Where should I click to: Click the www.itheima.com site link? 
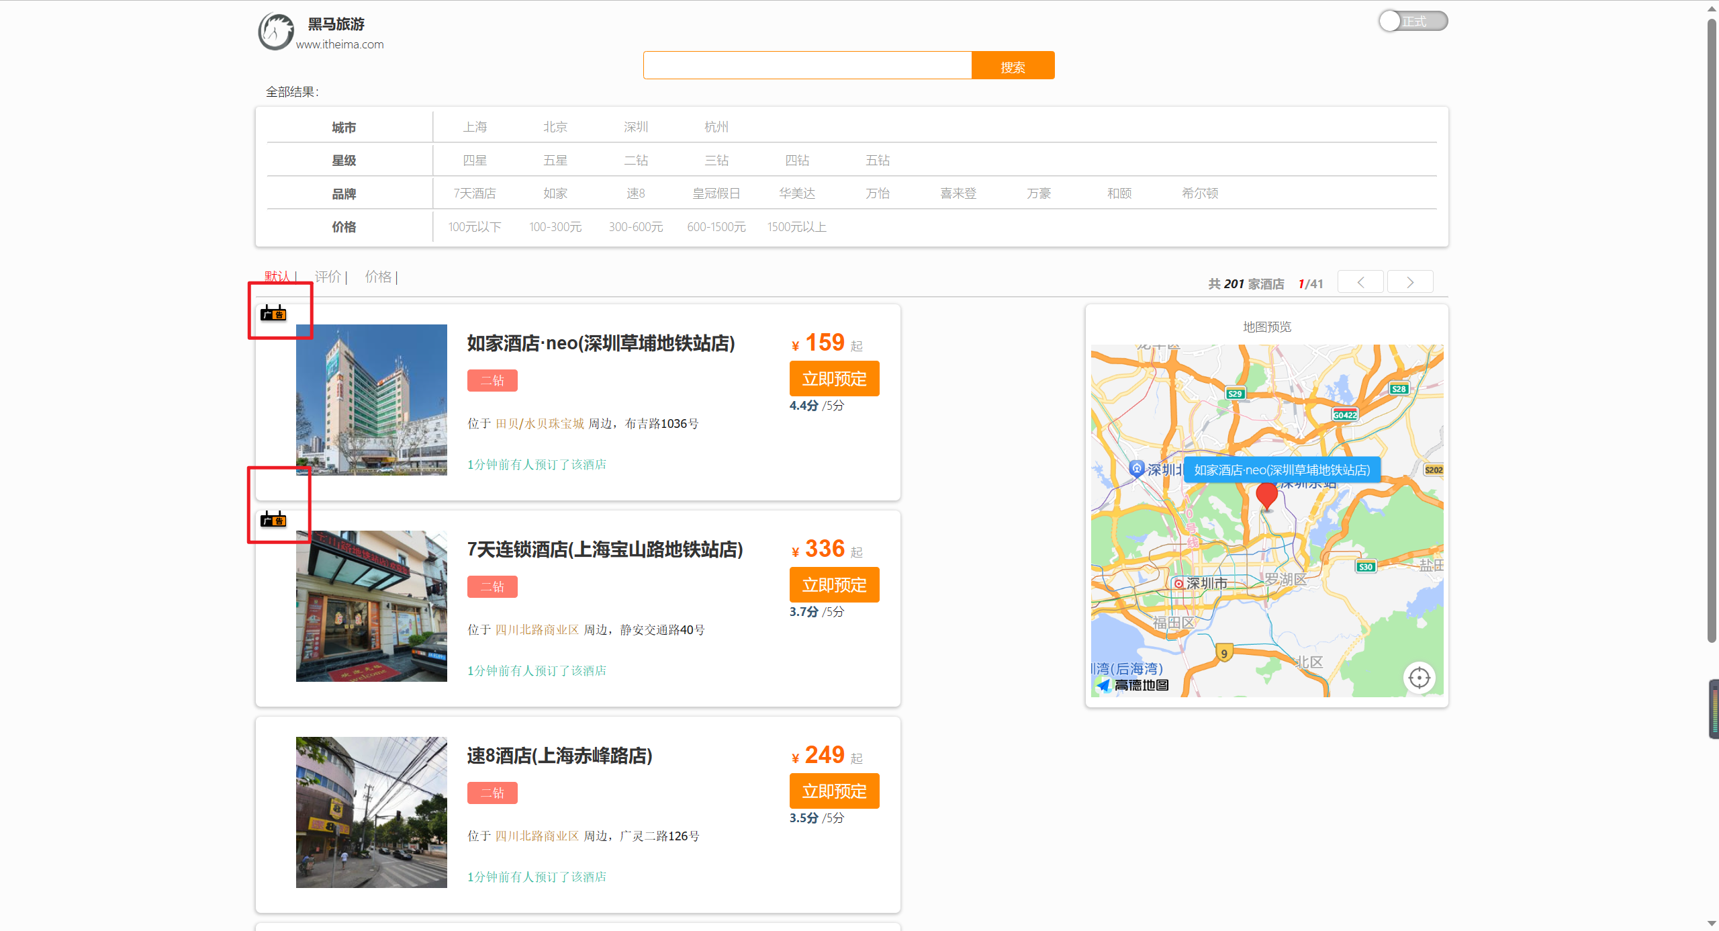click(340, 44)
